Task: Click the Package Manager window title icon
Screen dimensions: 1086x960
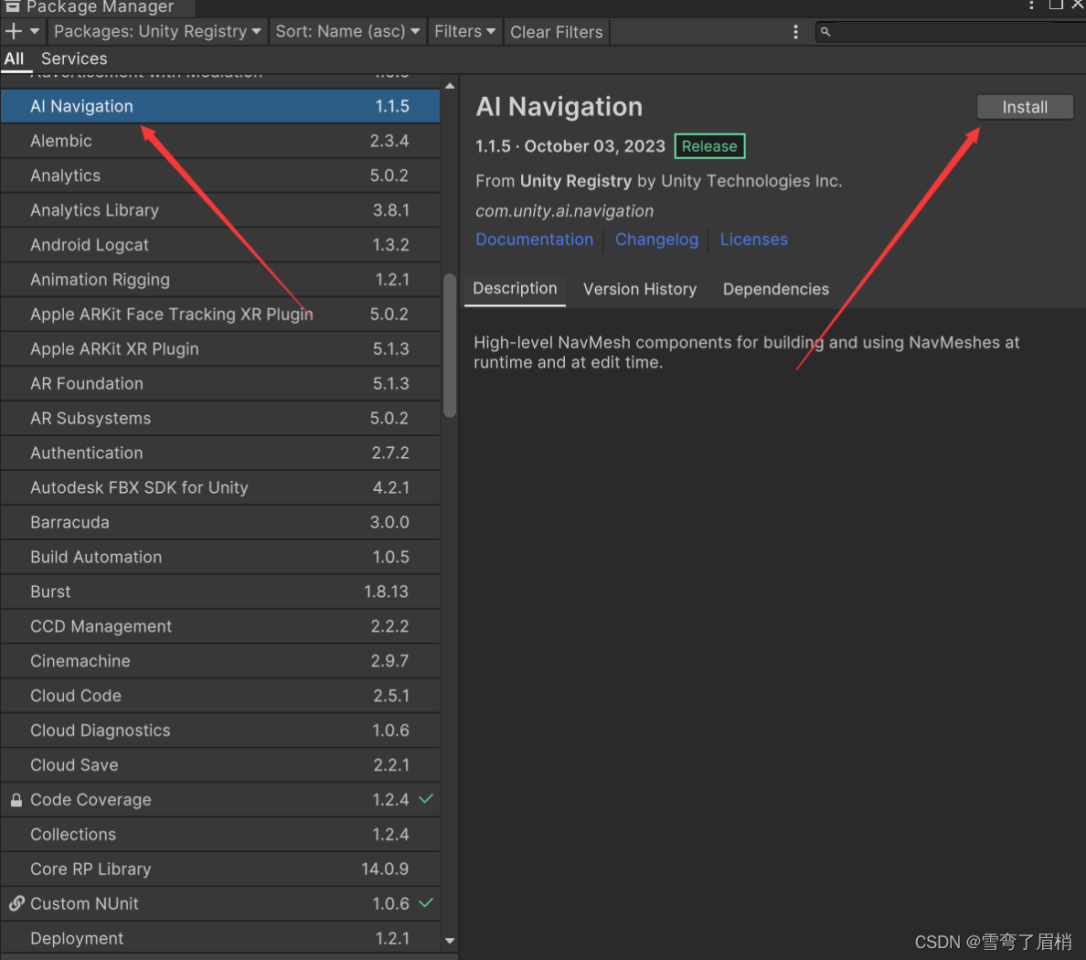Action: 13,6
